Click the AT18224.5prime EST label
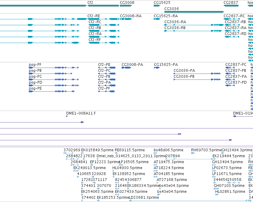 169,168
